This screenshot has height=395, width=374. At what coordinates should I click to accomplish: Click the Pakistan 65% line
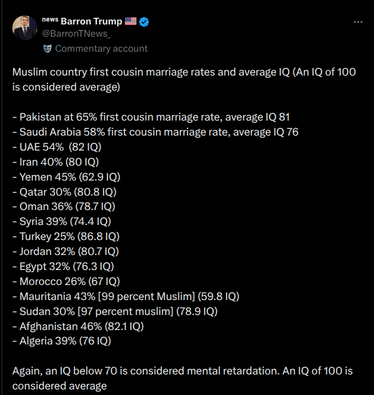pyautogui.click(x=151, y=117)
